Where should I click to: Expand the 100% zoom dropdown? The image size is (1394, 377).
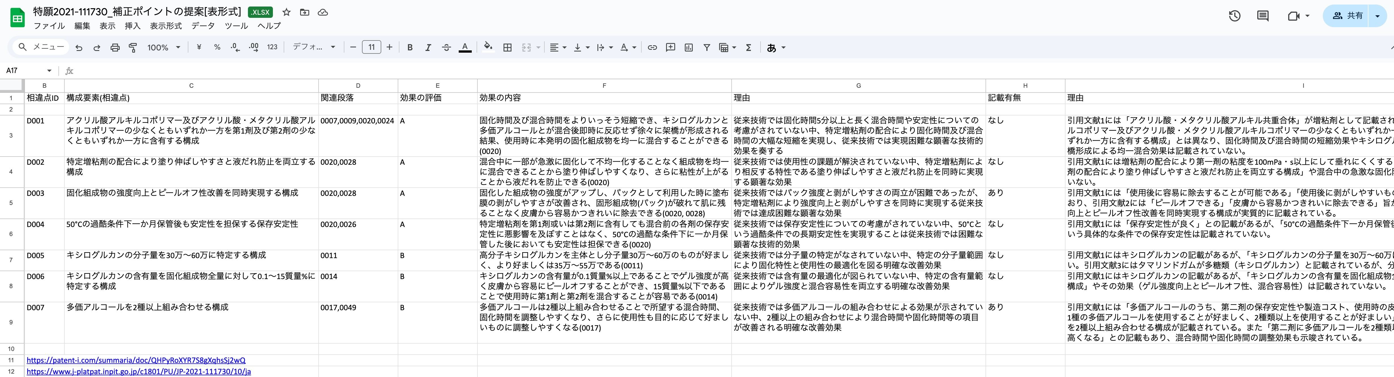[163, 48]
